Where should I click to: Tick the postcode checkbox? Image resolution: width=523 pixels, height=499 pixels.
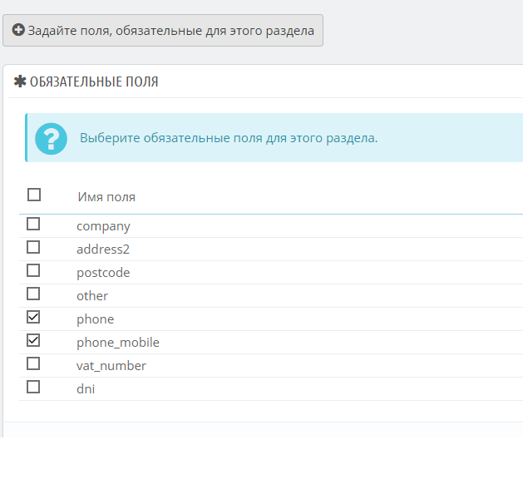(x=33, y=270)
